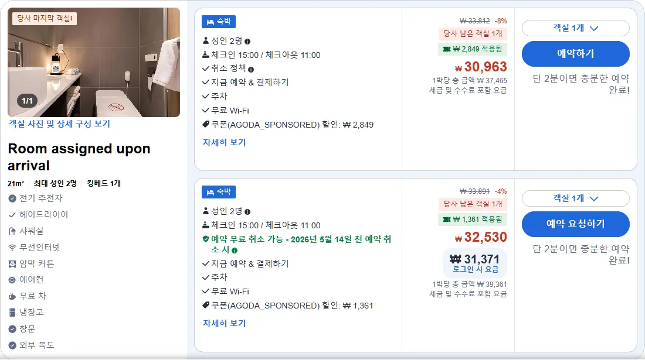Click info icon next to 취소 정책
645x360 pixels.
coord(251,70)
